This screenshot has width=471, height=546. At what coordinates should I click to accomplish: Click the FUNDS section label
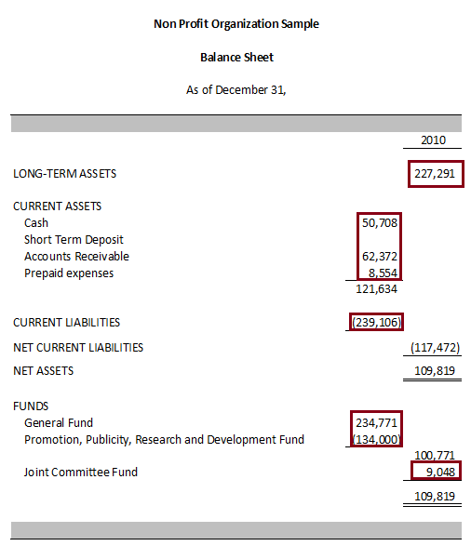pyautogui.click(x=31, y=406)
